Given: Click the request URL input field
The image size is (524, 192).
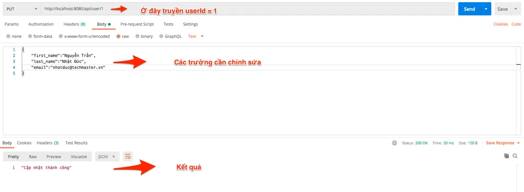Looking at the screenshot, I should (248, 9).
